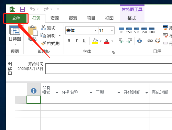Click the 粘贴 clipboard icon
Screen dimensions: 172x130
(x=33, y=31)
